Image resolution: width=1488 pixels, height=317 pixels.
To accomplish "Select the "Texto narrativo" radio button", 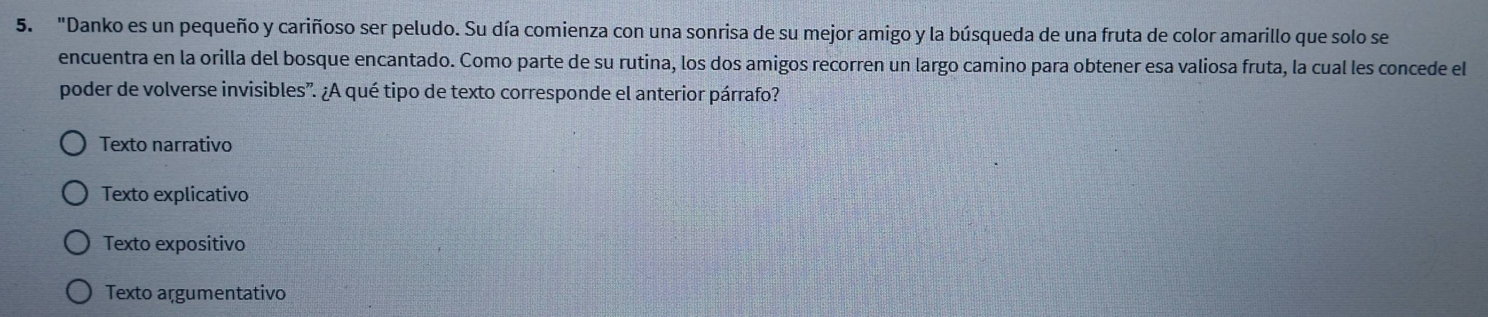I will click(74, 145).
